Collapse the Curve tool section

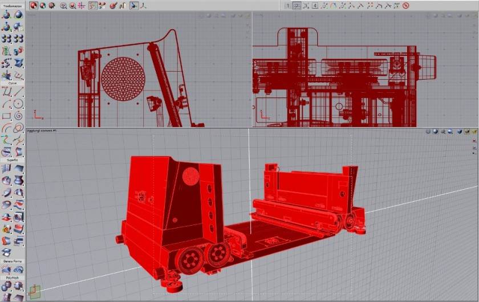(x=12, y=83)
